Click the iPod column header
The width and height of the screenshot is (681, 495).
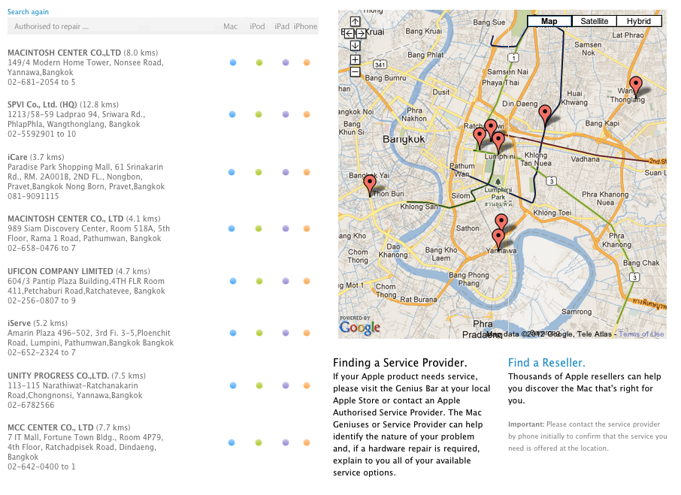click(x=257, y=26)
